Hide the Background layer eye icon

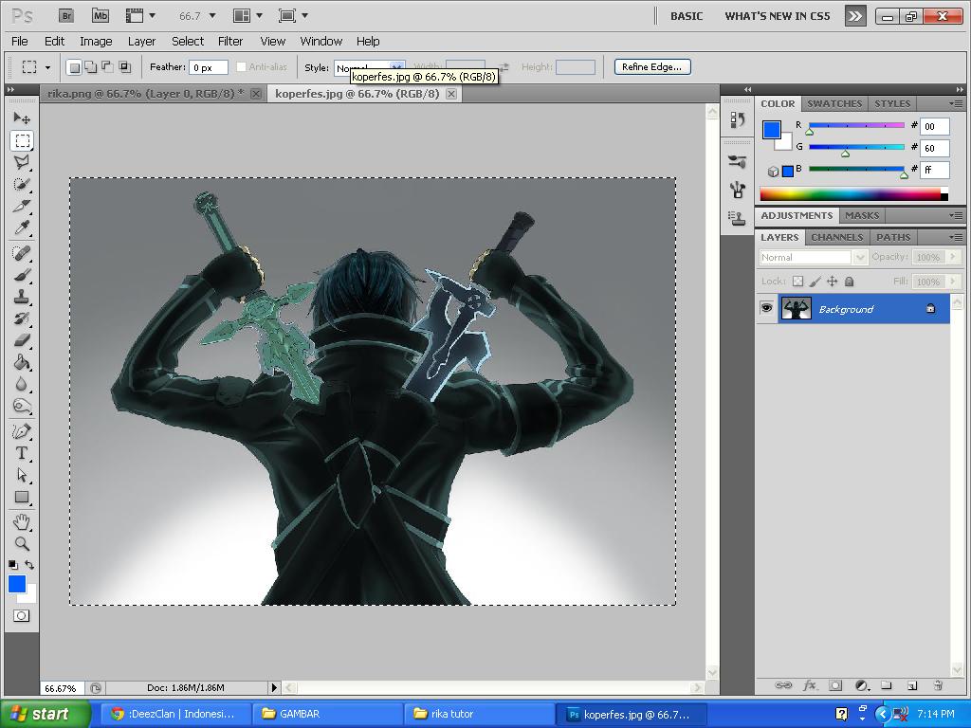point(766,308)
